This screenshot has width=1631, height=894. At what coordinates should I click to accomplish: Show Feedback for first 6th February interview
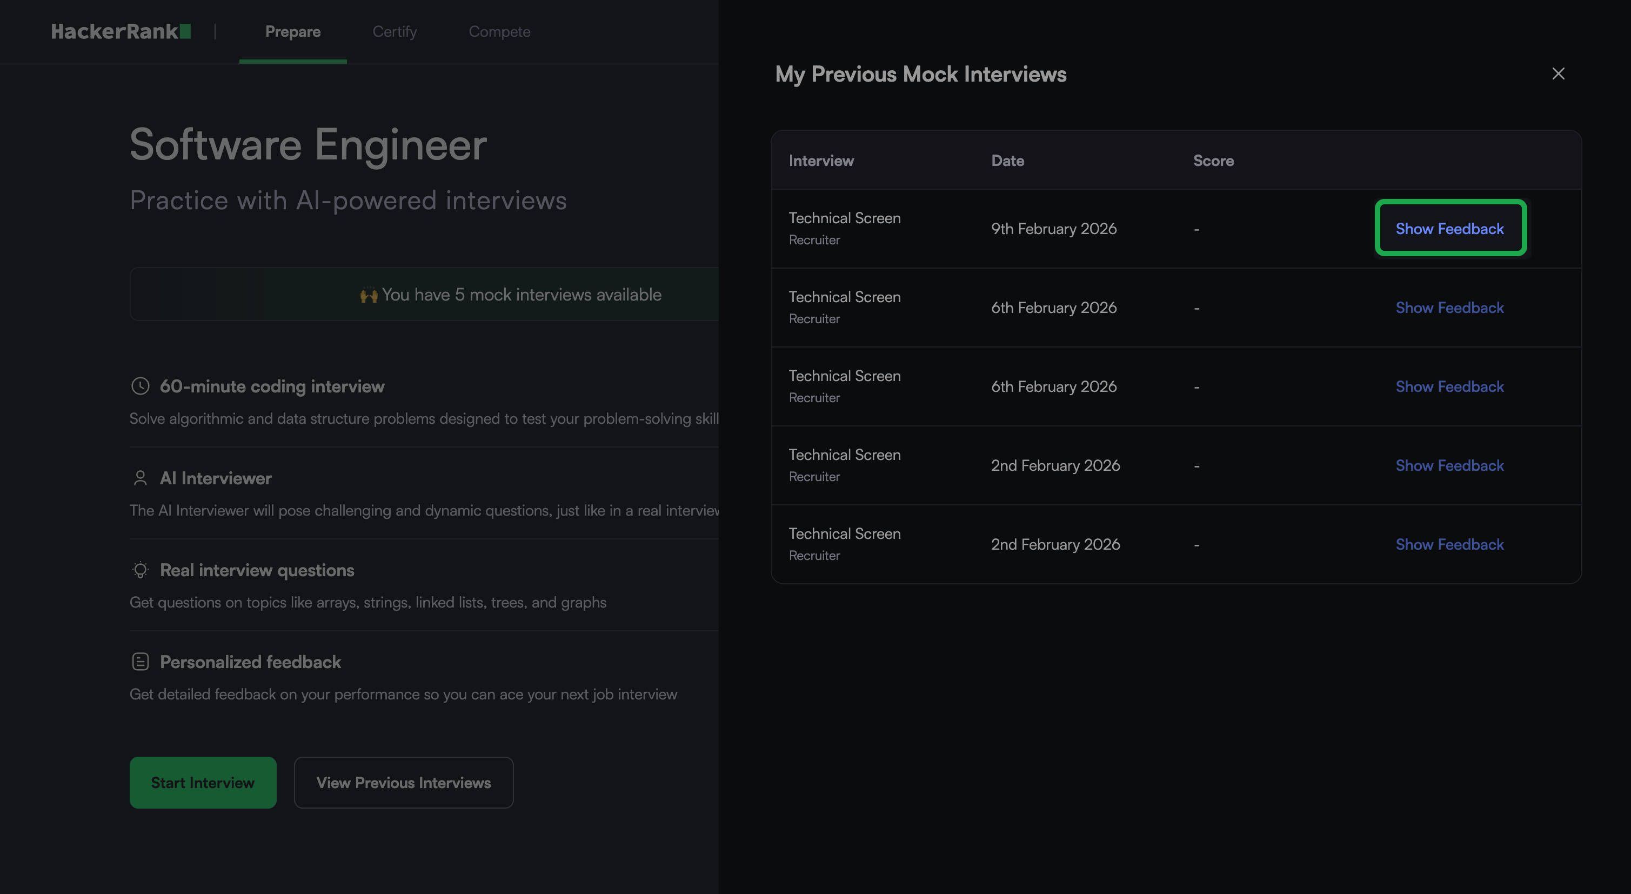pos(1449,308)
